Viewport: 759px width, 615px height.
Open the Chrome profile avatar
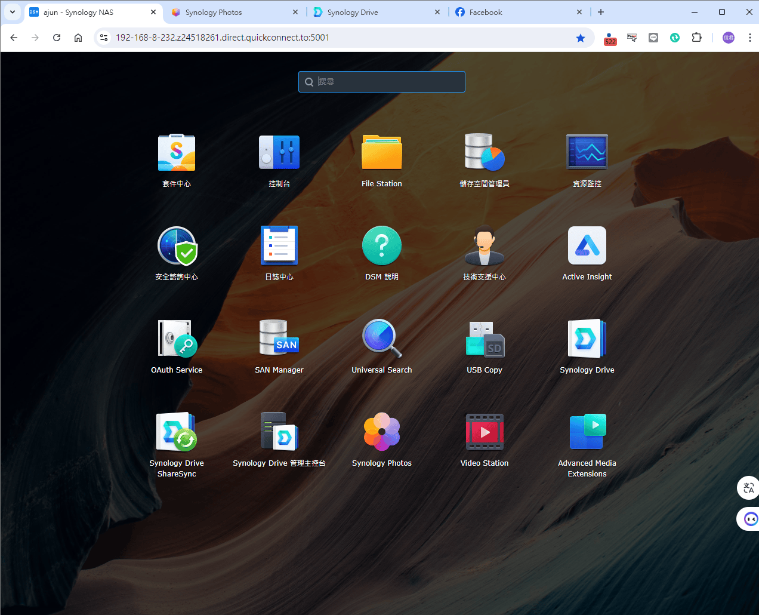click(729, 38)
